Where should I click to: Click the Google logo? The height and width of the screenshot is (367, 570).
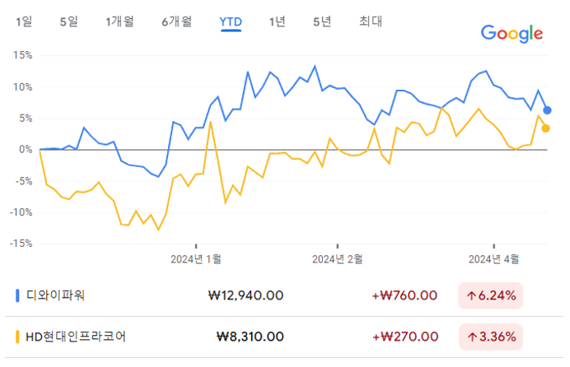(x=512, y=34)
